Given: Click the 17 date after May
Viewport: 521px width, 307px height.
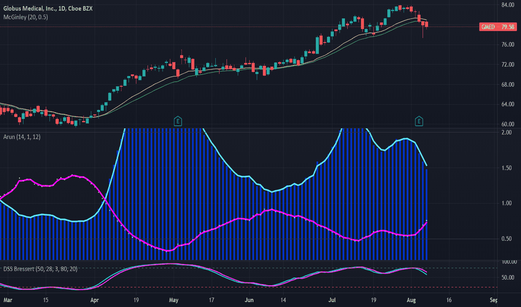Looking at the screenshot, I should (x=211, y=300).
